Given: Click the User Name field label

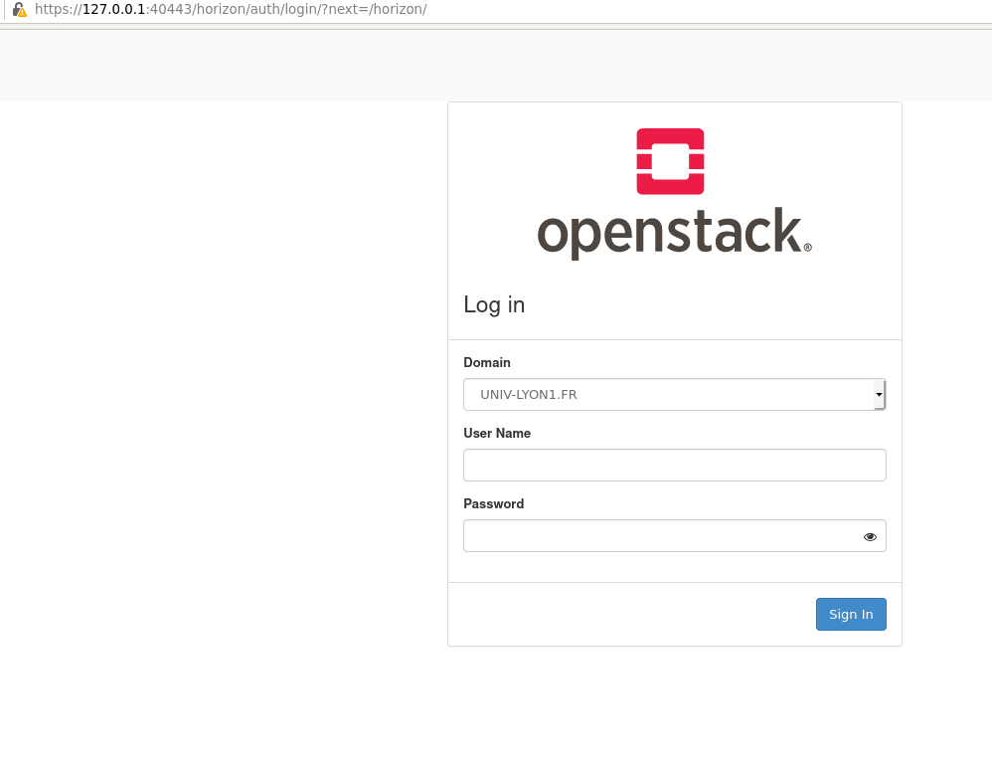Looking at the screenshot, I should click(497, 434).
